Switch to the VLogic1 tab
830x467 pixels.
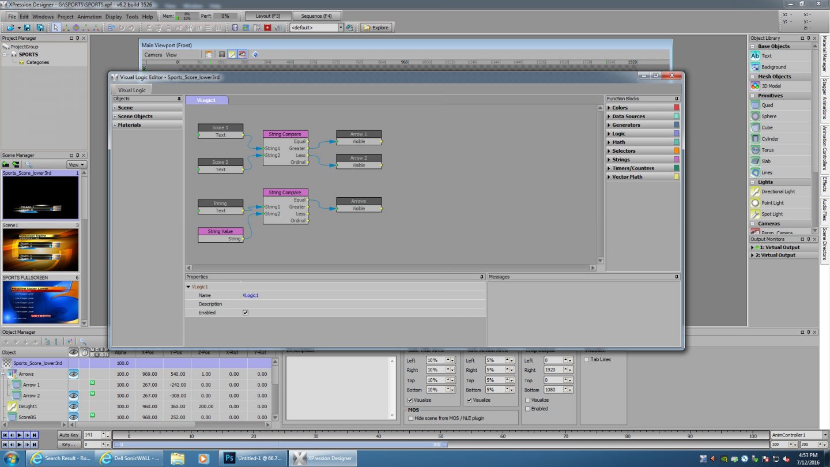[206, 100]
